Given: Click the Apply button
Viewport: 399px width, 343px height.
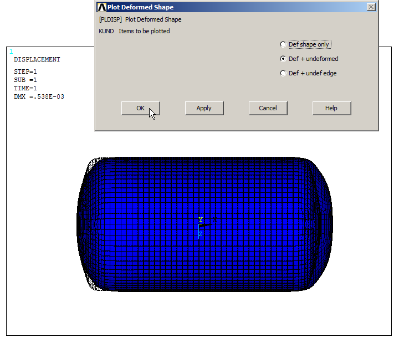Looking at the screenshot, I should [x=204, y=108].
